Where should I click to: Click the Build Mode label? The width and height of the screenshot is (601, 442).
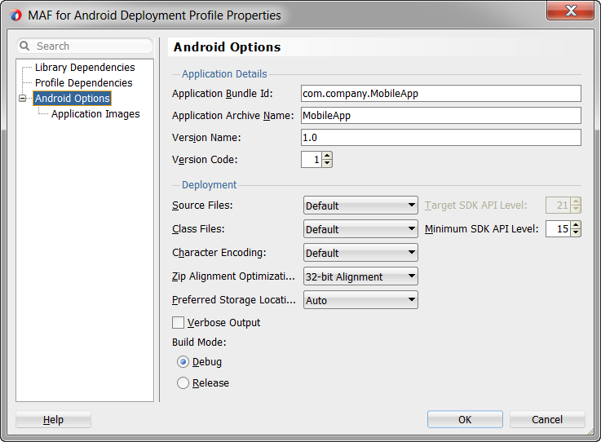[199, 342]
